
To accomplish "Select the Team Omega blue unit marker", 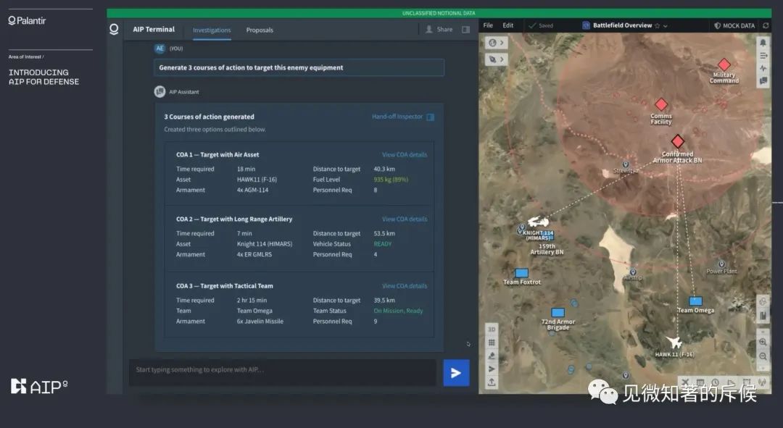I will (695, 301).
